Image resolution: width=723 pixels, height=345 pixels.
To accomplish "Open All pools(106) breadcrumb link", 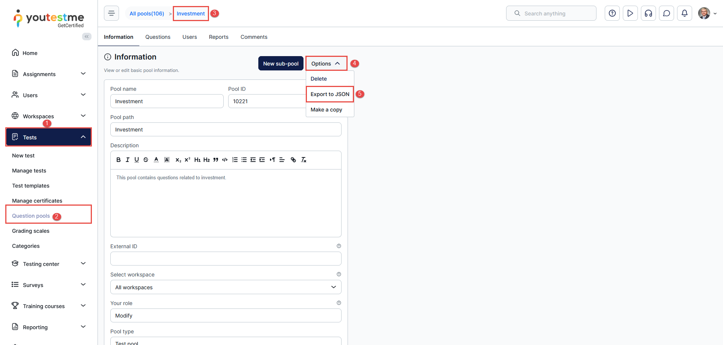I will click(147, 14).
